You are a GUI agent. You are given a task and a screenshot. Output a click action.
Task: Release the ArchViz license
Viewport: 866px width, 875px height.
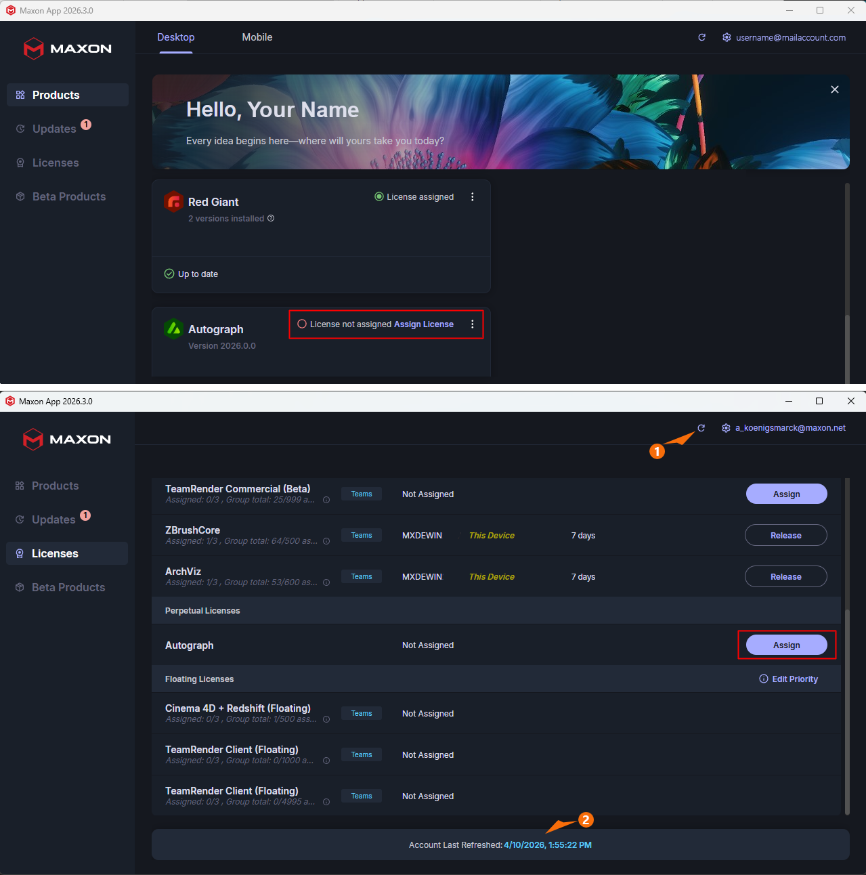pos(786,576)
